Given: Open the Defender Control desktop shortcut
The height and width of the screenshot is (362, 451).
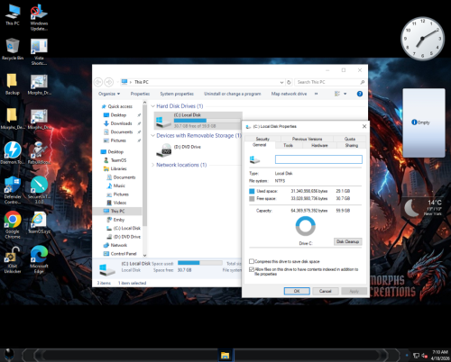Looking at the screenshot, I should click(13, 190).
